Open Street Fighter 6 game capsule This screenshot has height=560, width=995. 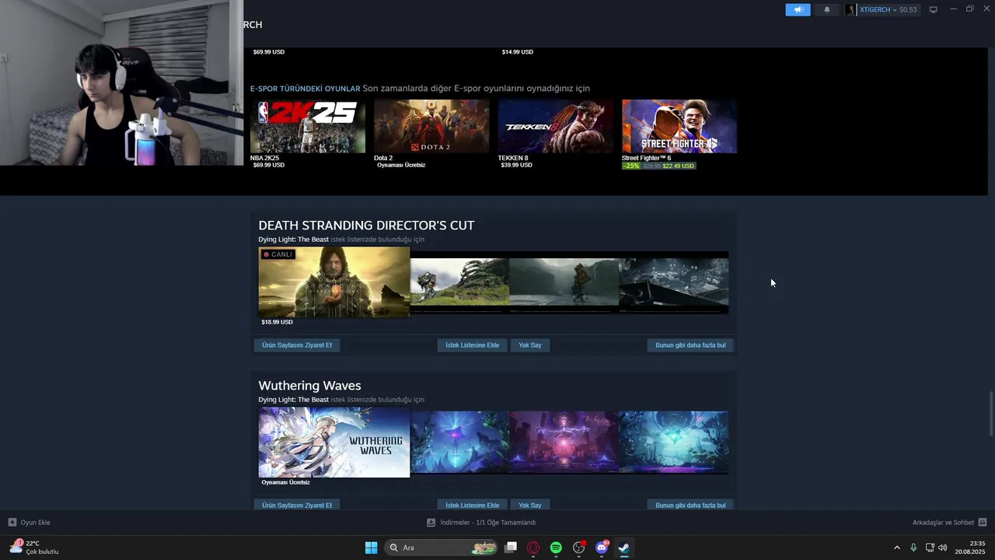point(679,126)
